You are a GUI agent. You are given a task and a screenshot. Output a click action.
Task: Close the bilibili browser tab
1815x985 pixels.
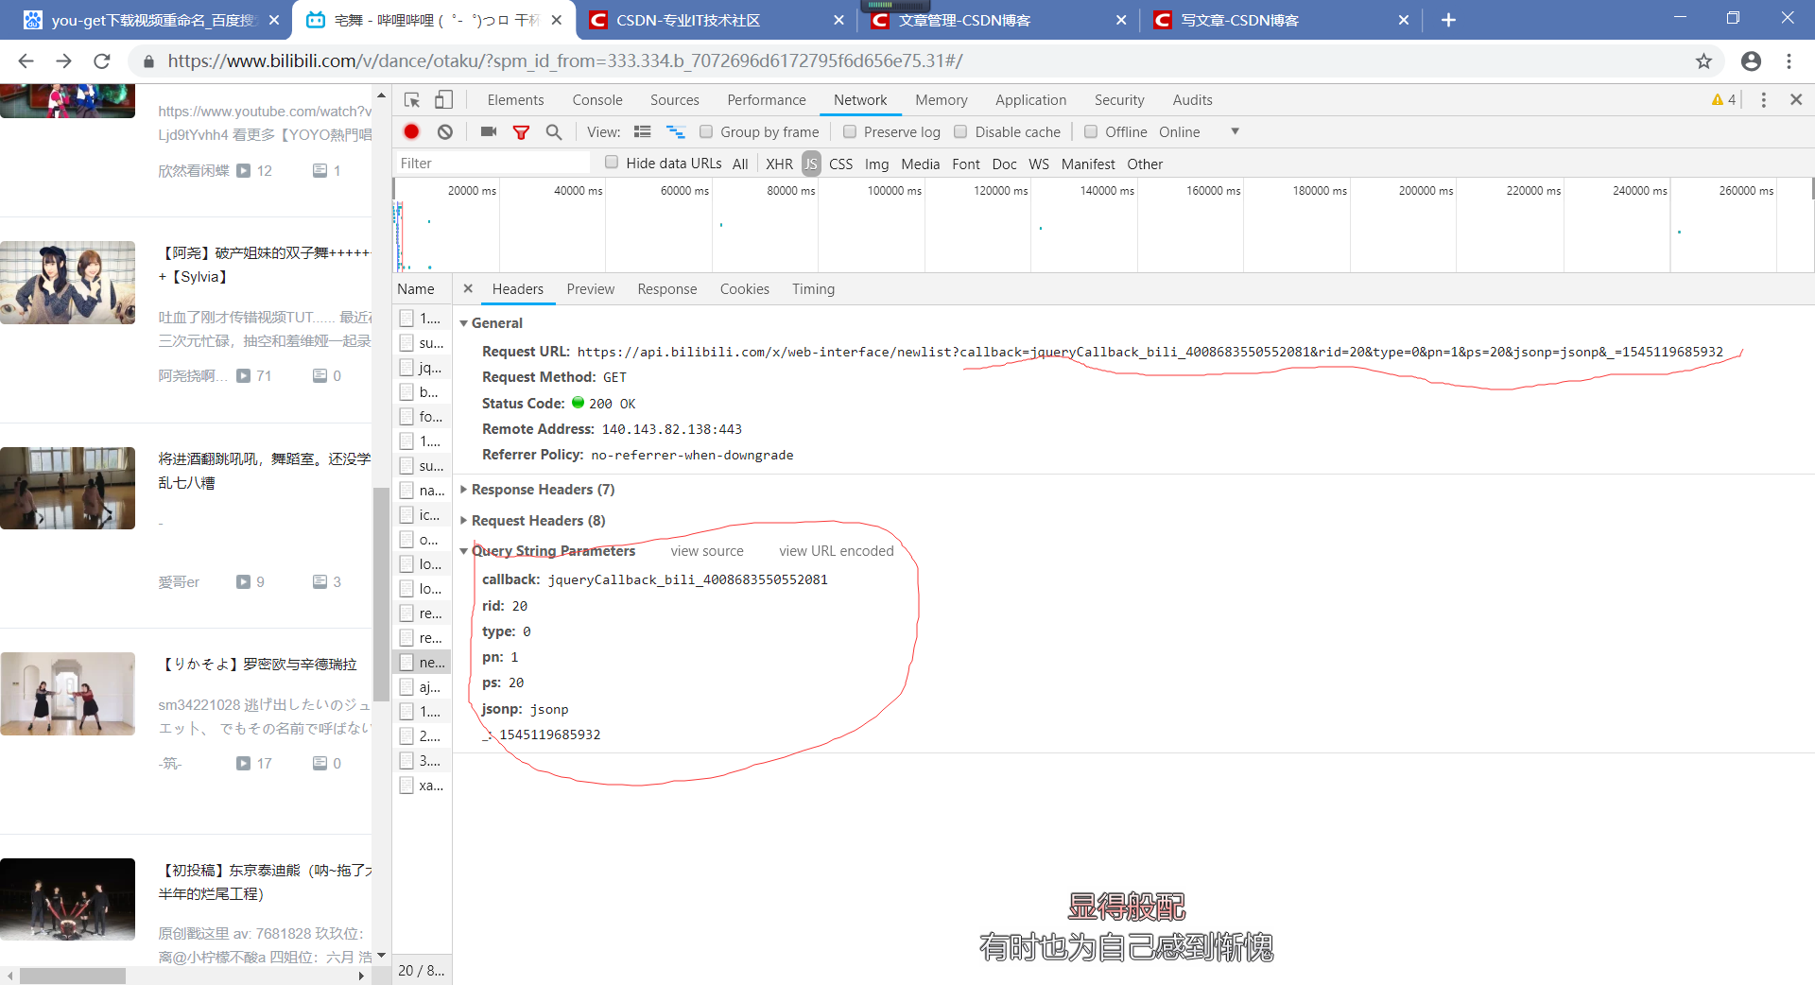pos(557,20)
